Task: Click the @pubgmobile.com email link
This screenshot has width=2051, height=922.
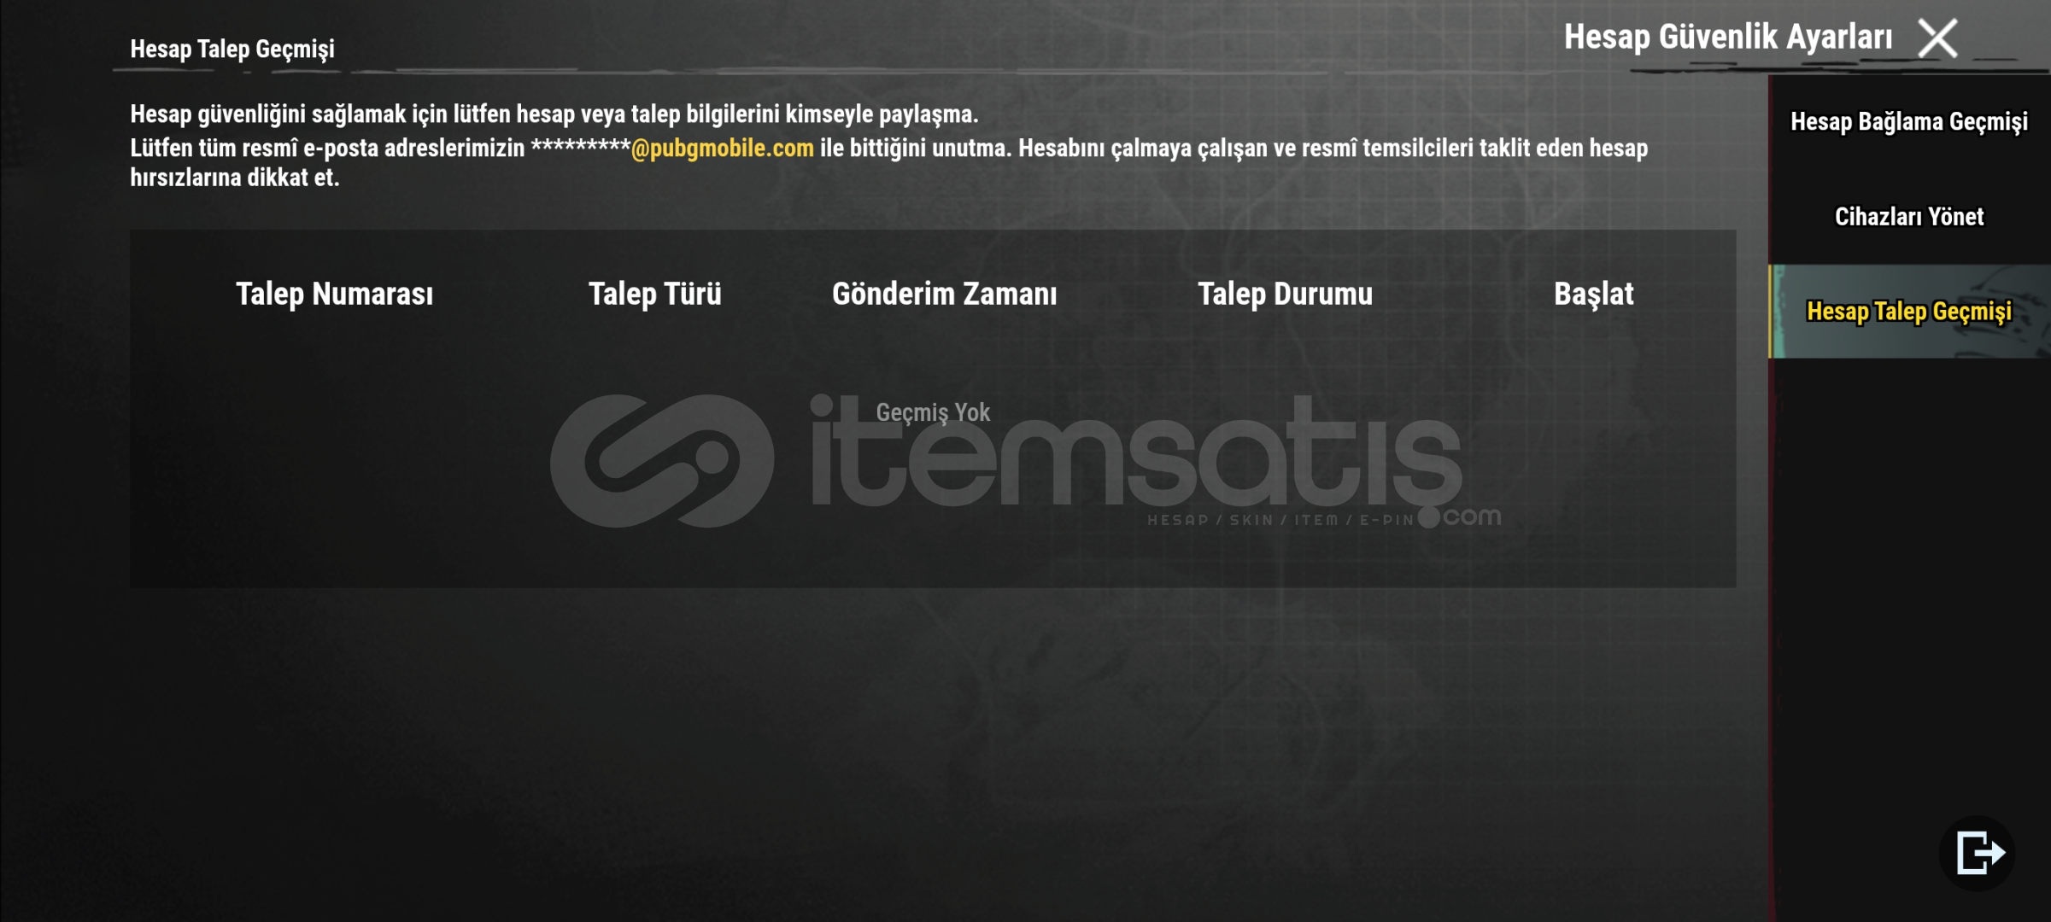Action: 722,149
